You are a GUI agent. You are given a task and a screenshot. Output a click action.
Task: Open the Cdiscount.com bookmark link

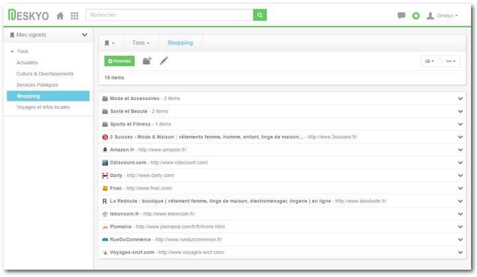click(128, 163)
